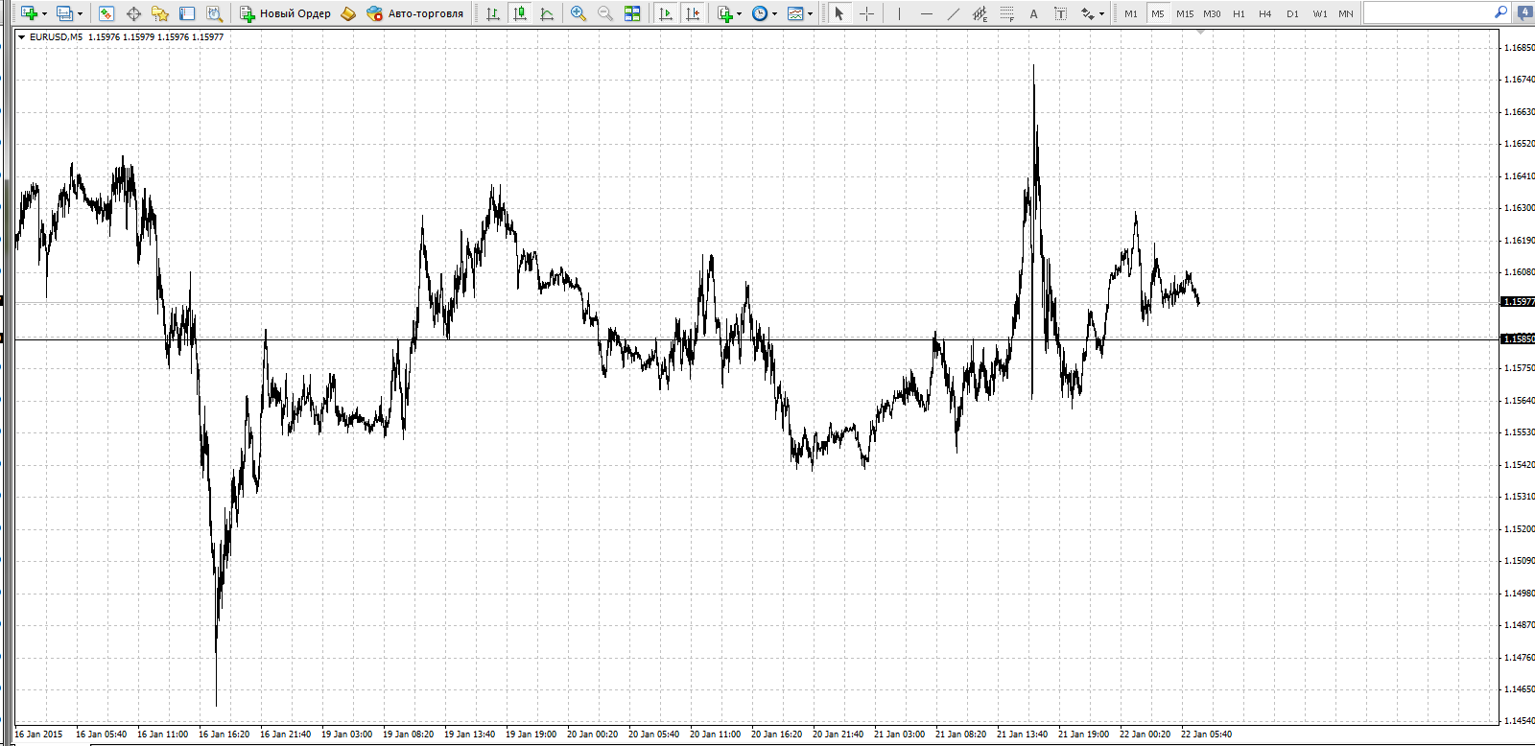The width and height of the screenshot is (1535, 746).
Task: Choose the Text Label tool
Action: 1060,13
